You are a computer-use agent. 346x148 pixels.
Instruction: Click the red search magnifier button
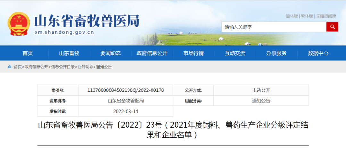pos(332,27)
